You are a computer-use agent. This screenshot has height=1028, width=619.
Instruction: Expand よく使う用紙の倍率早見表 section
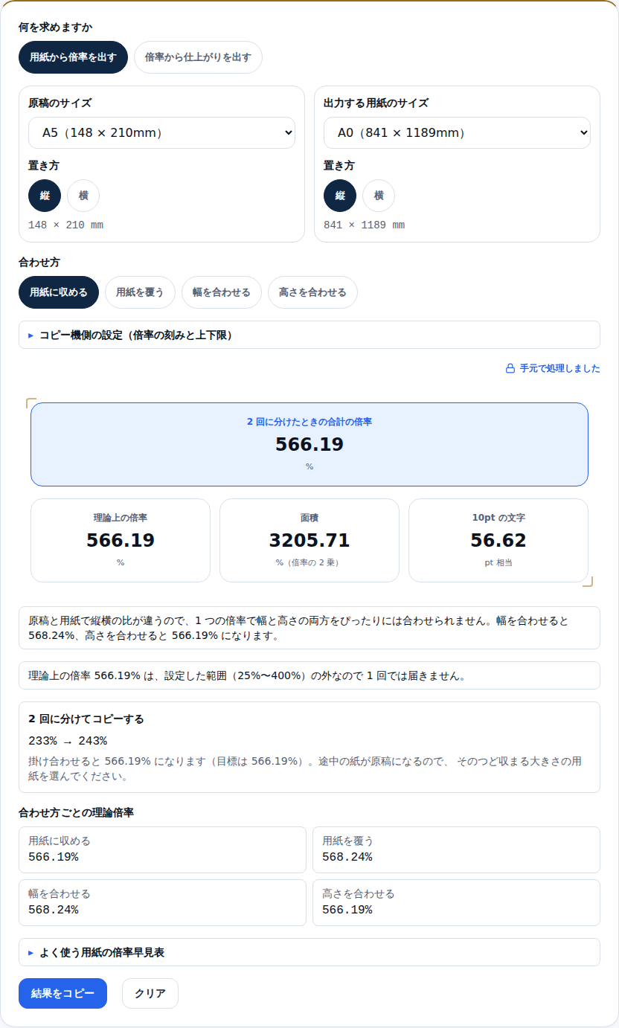[309, 952]
